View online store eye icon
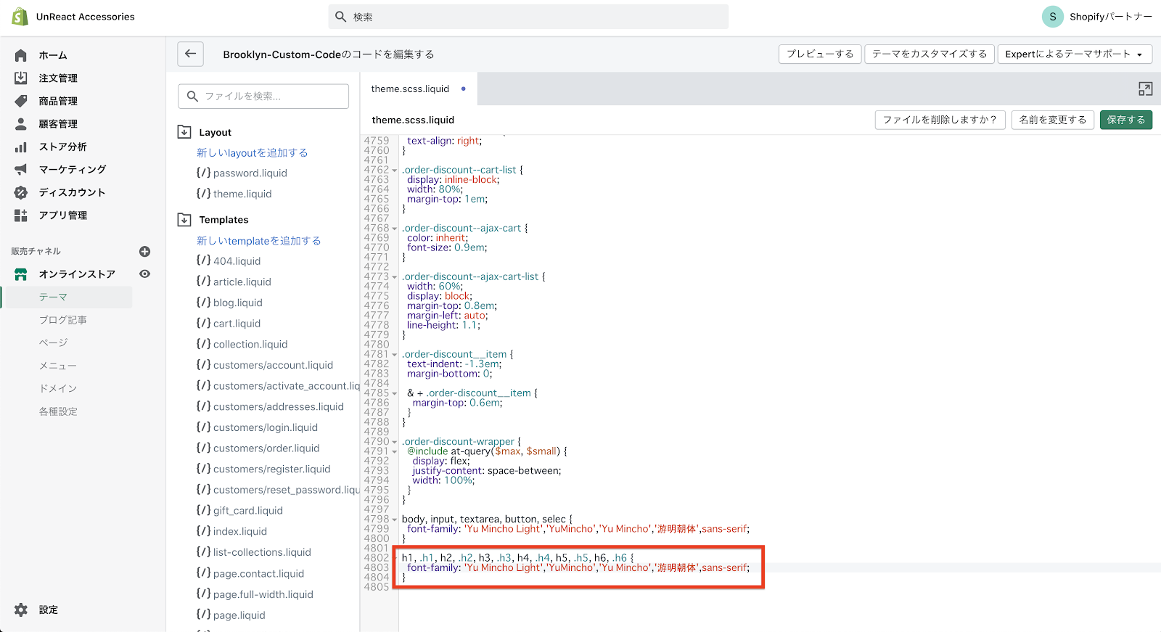Viewport: 1161px width, 632px height. click(x=144, y=274)
